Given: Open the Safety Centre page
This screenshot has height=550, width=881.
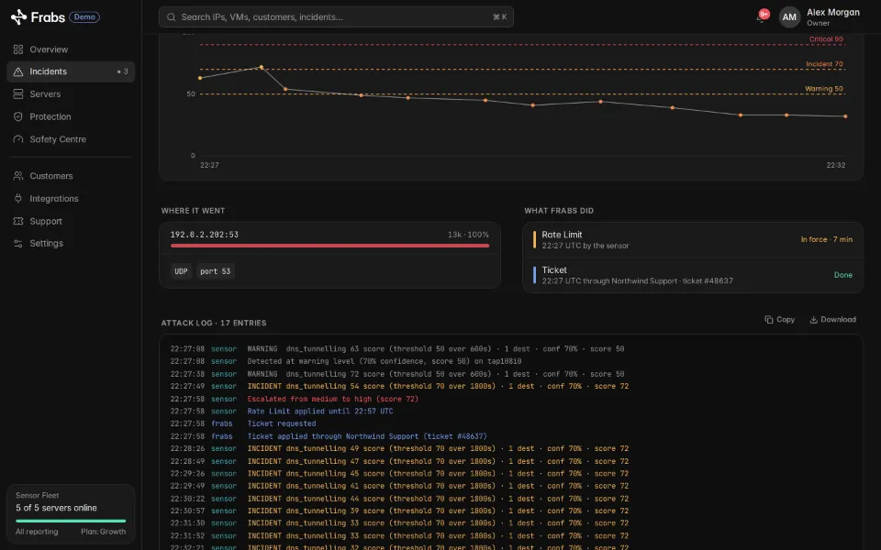Looking at the screenshot, I should click(x=71, y=139).
